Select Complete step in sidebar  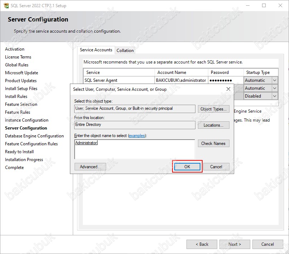pos(14,168)
